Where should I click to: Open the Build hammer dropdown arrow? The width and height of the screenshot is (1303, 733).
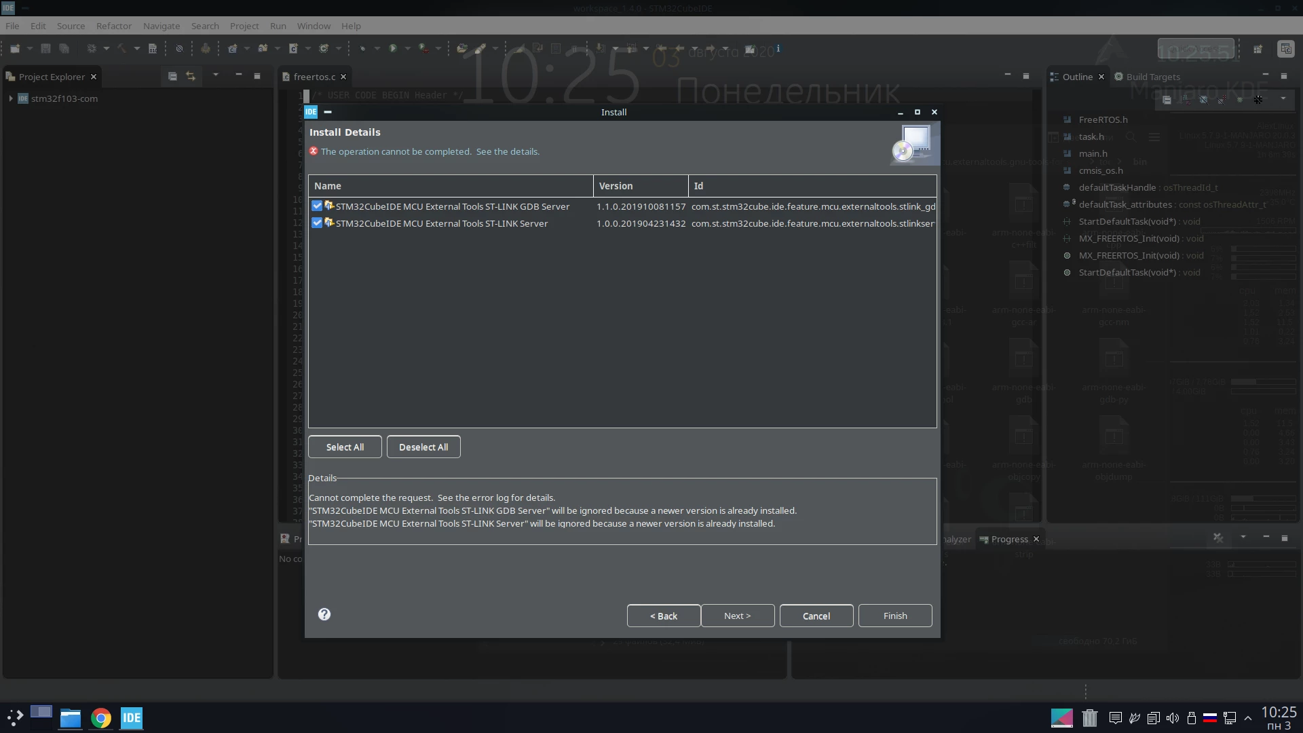tap(137, 49)
